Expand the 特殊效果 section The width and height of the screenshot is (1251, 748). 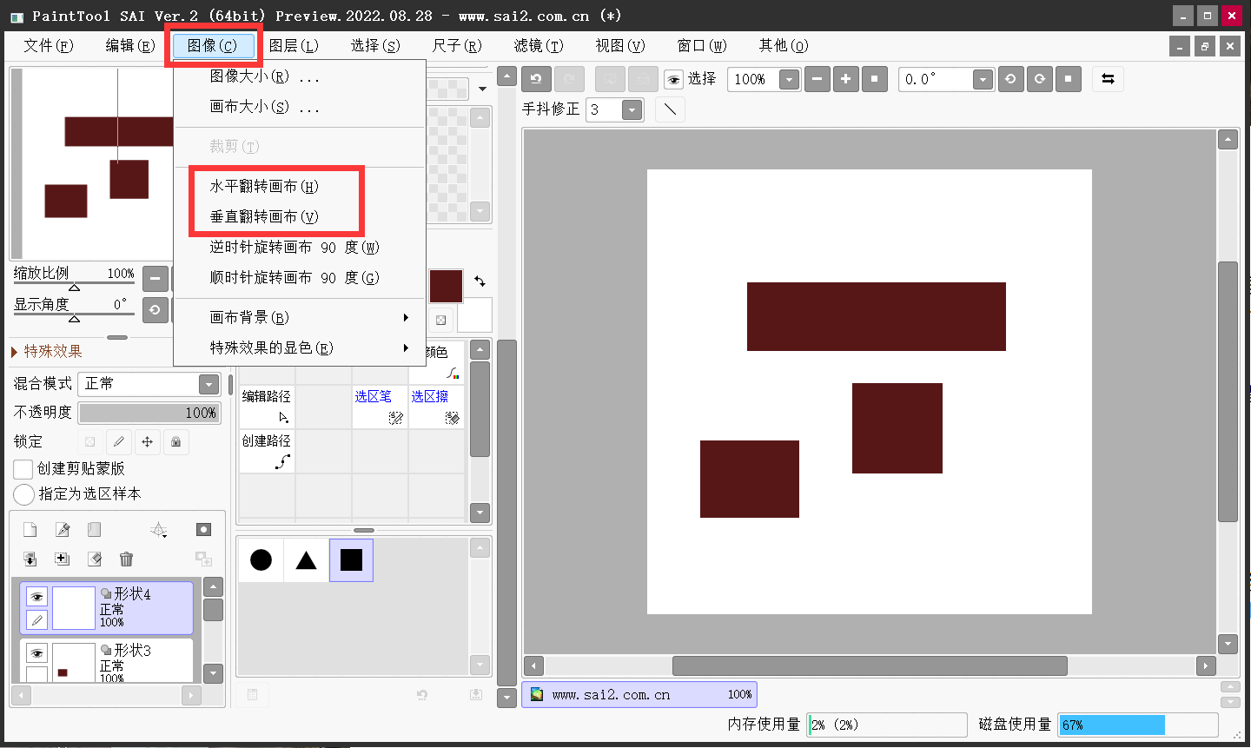(x=47, y=352)
